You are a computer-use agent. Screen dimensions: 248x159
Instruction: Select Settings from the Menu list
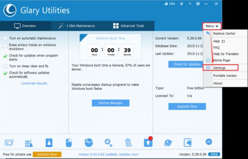(x=219, y=68)
